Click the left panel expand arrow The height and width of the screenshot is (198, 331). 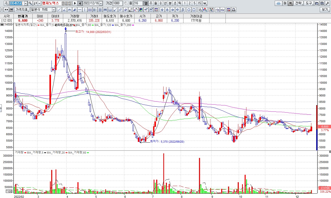[1, 108]
